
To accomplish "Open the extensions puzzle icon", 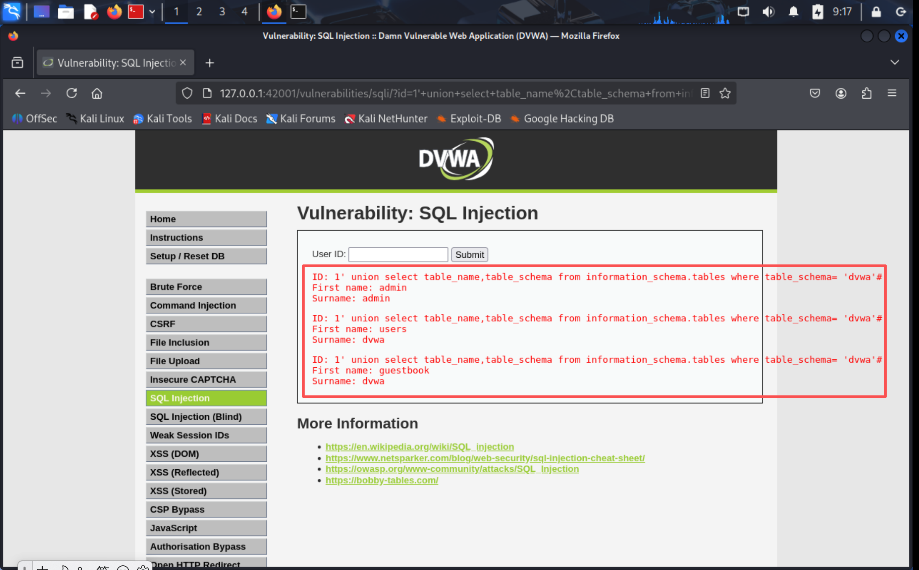I will coord(867,93).
